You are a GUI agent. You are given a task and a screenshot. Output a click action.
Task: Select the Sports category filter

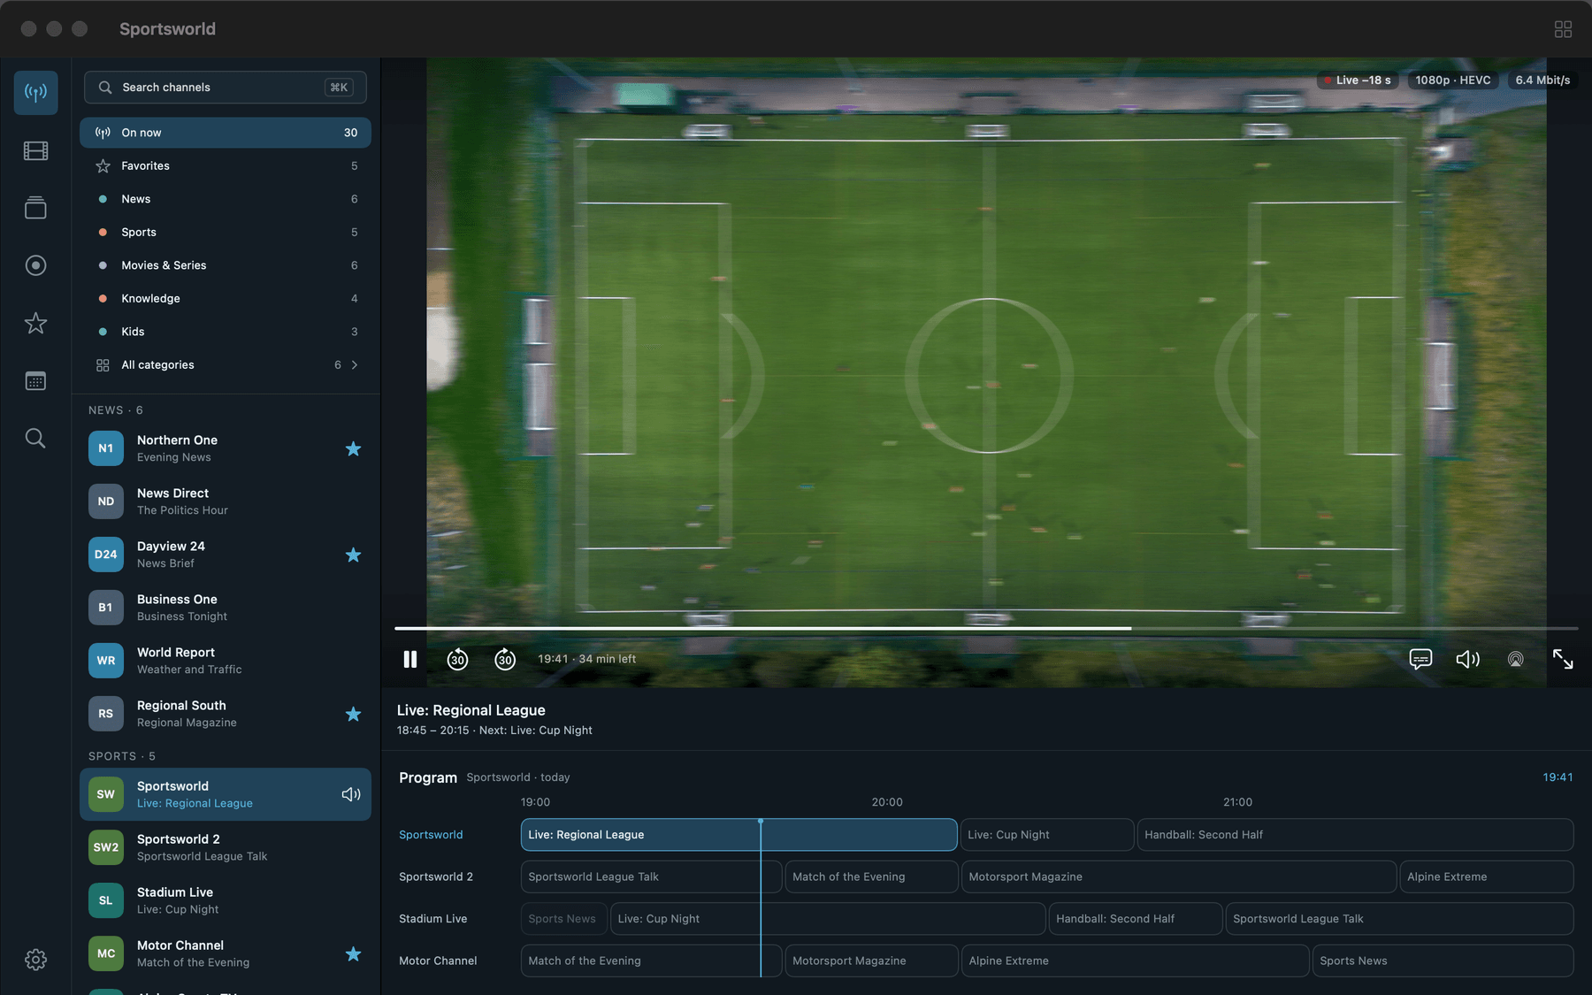point(226,232)
